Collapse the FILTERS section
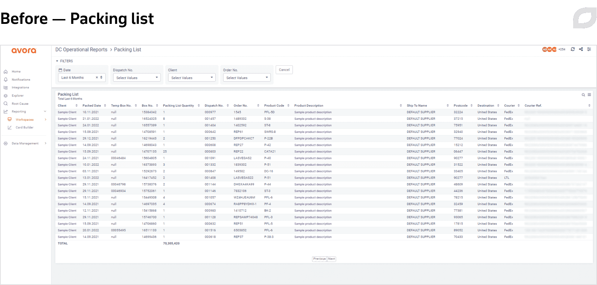This screenshot has width=597, height=285. coord(57,61)
